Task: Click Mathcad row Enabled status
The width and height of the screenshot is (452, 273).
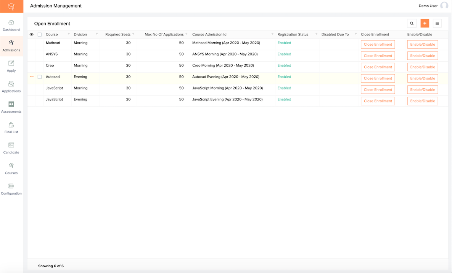Action: [284, 43]
